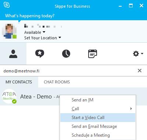
Task: Expand the Call submenu arrow
Action: pyautogui.click(x=131, y=109)
